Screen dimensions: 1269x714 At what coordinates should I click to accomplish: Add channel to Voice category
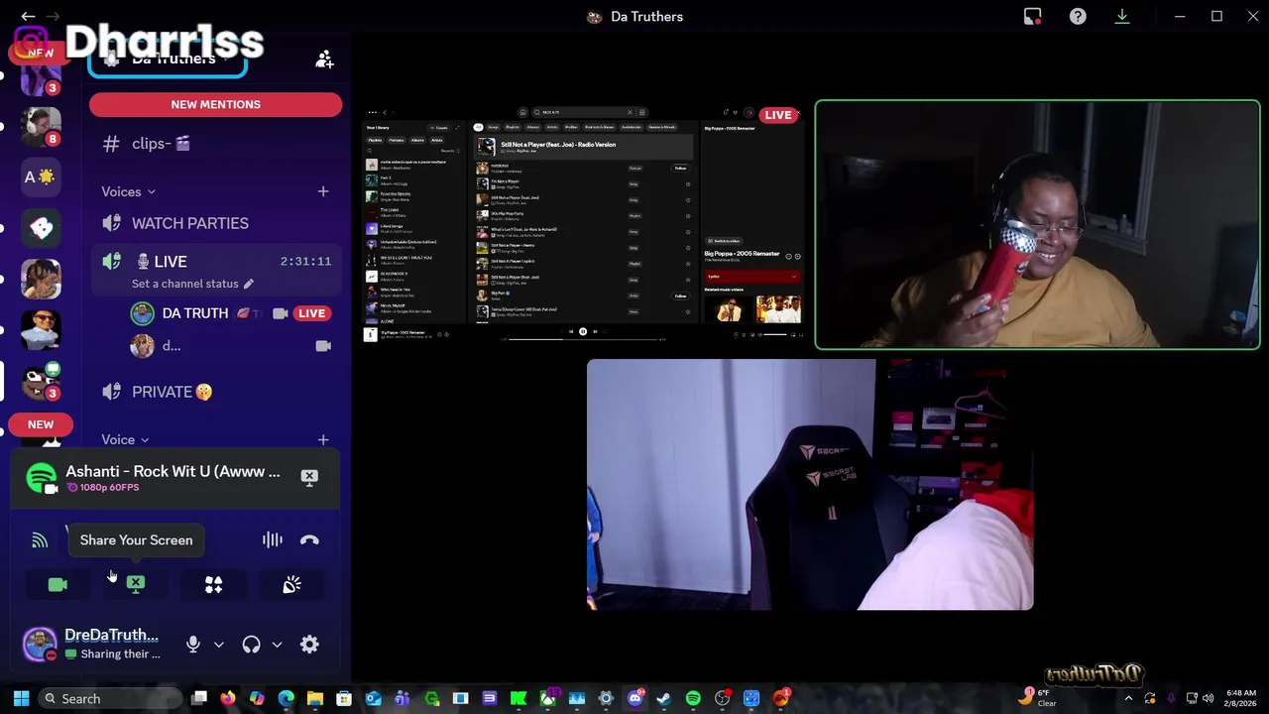(323, 439)
